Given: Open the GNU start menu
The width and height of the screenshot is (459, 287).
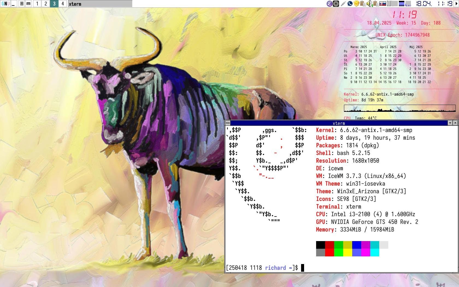Looking at the screenshot, I should click(5, 4).
